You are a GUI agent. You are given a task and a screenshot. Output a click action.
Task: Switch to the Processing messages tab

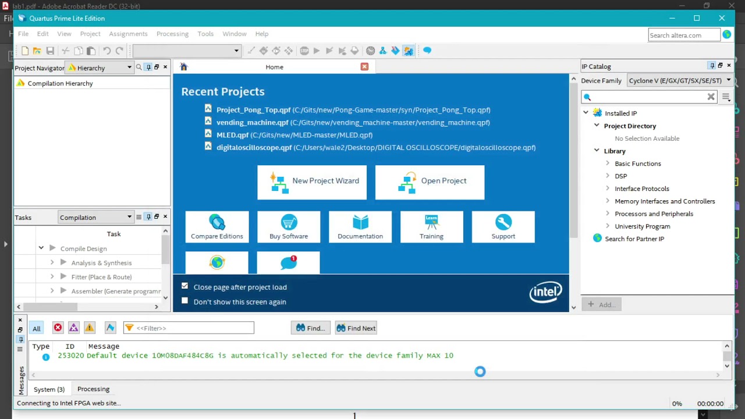tap(93, 389)
